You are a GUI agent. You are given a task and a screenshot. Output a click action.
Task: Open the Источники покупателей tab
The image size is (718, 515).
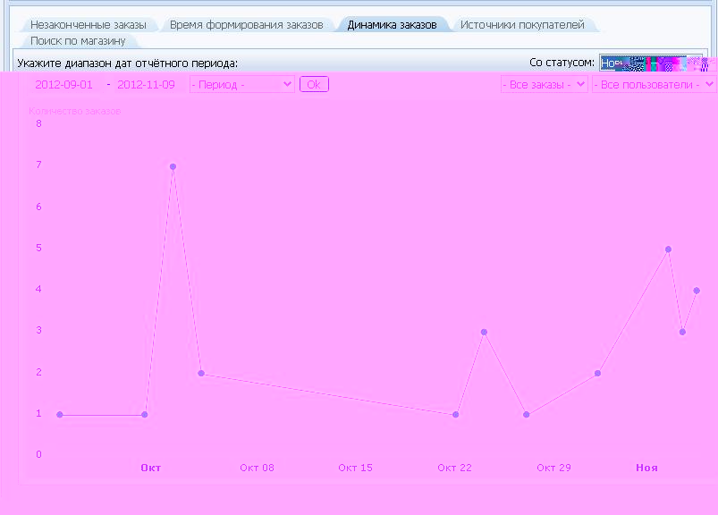[x=522, y=25]
